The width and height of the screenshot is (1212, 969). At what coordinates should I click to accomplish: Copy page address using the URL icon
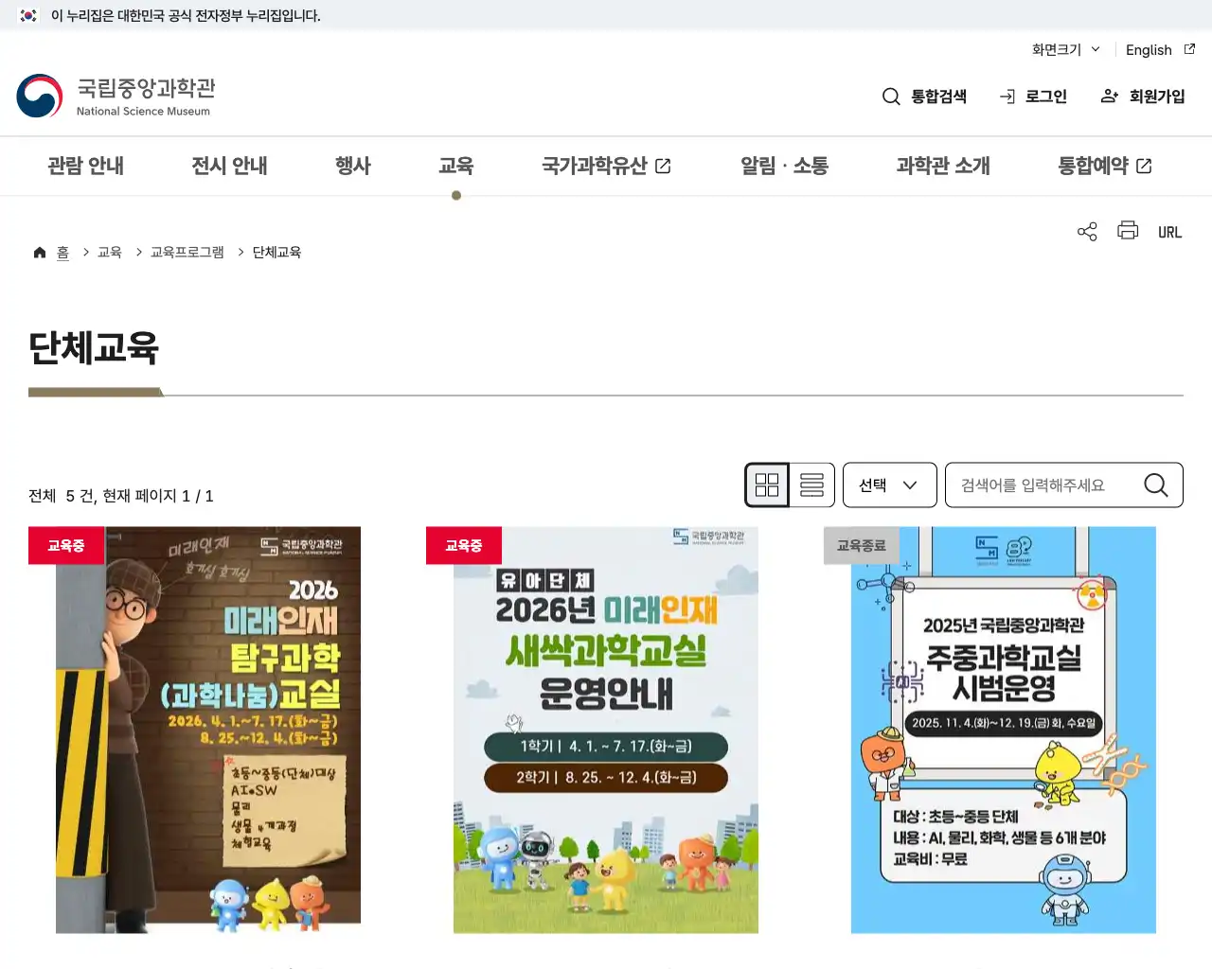(1169, 231)
